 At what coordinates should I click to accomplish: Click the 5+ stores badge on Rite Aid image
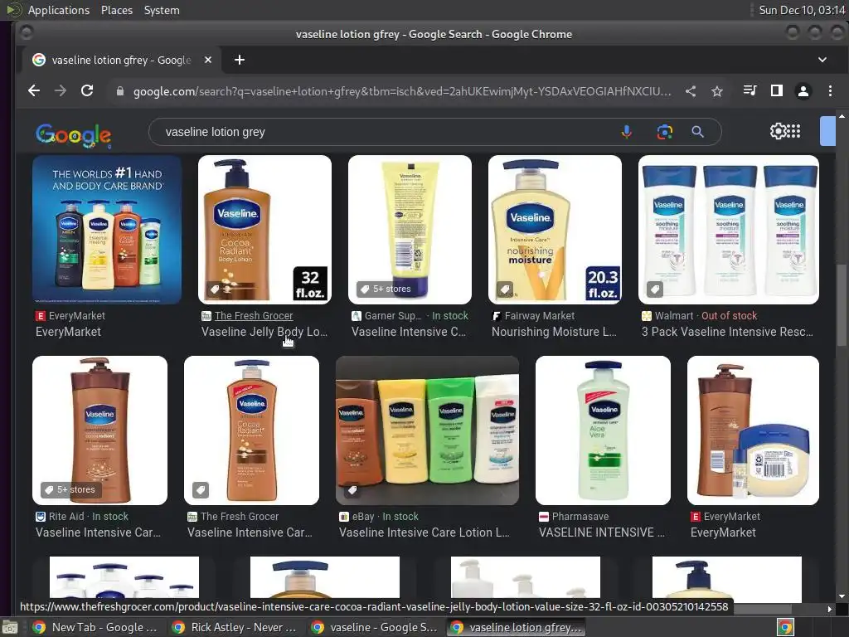point(70,489)
